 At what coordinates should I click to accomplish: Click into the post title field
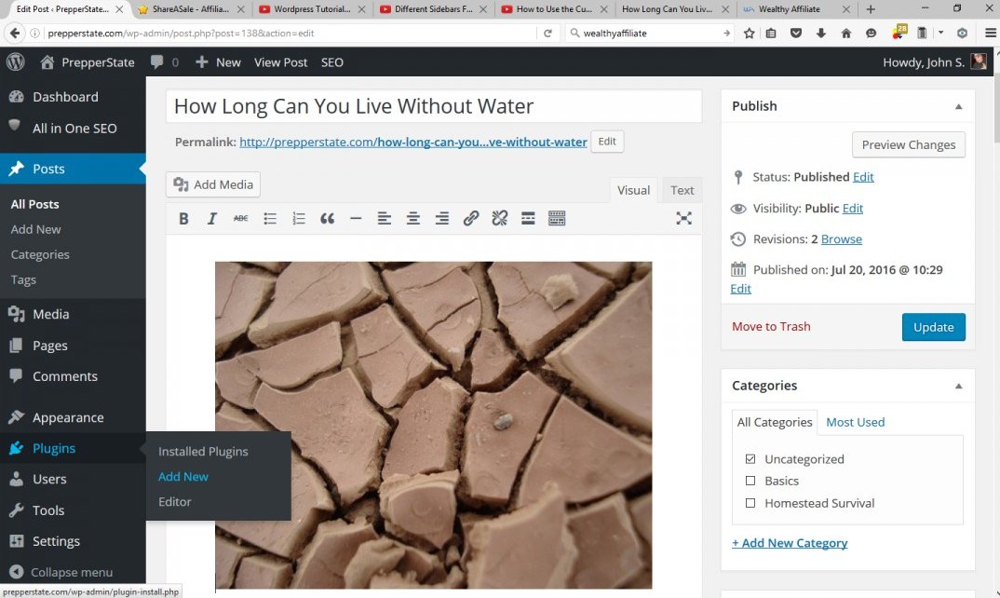[434, 106]
